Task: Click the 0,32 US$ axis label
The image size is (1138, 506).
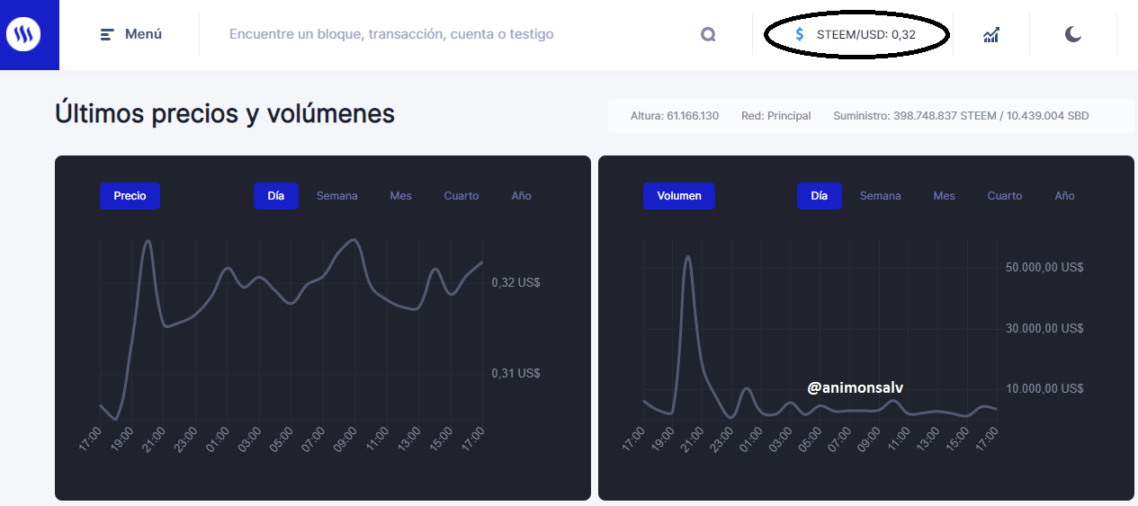Action: pyautogui.click(x=516, y=282)
